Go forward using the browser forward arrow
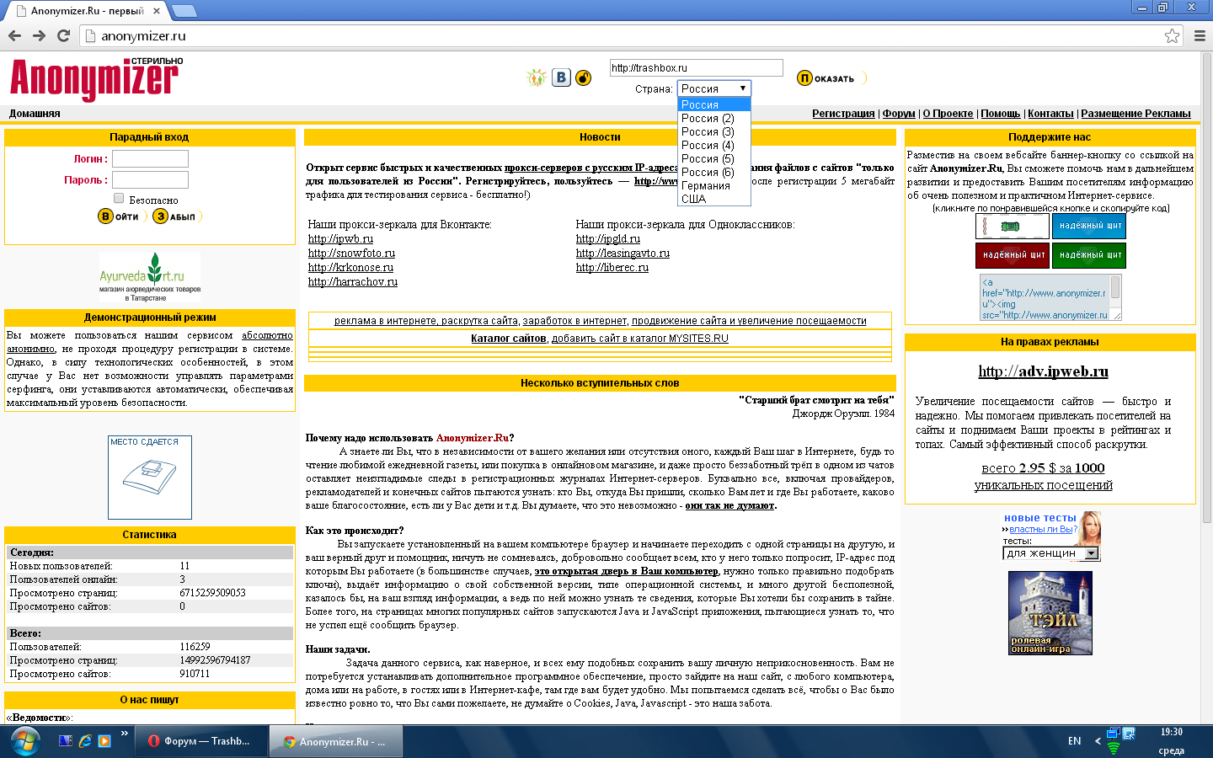 click(x=39, y=35)
